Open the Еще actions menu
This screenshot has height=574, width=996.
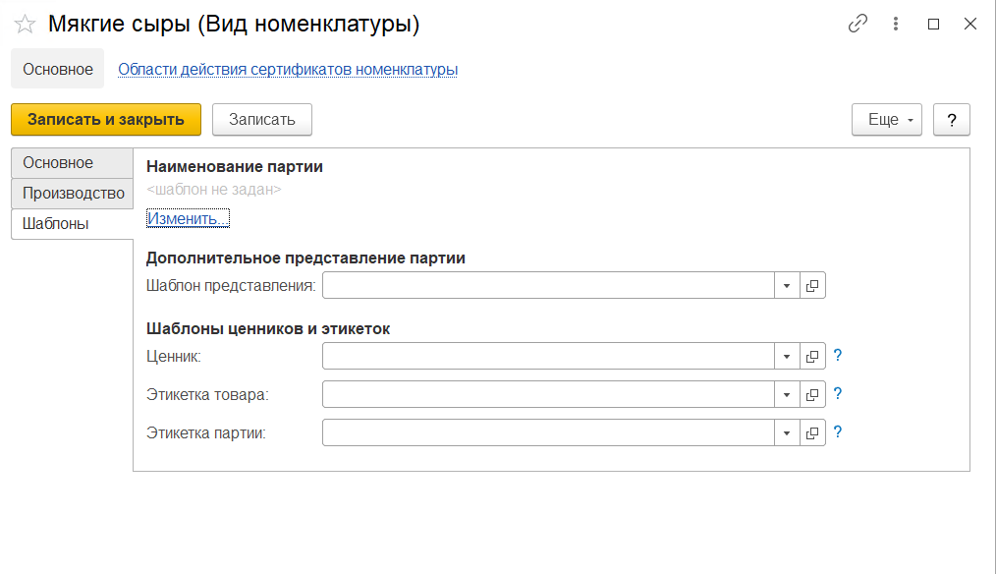[887, 120]
